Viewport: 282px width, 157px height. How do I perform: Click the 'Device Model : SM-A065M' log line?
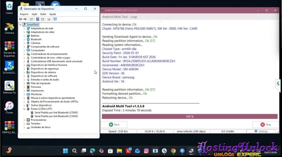(x=120, y=69)
